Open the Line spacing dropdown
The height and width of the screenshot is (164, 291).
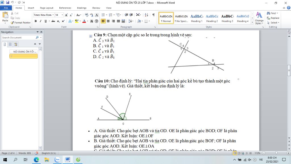tap(131, 21)
